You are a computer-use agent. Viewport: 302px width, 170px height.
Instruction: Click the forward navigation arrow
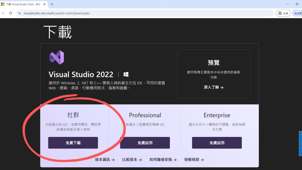tap(3, 13)
